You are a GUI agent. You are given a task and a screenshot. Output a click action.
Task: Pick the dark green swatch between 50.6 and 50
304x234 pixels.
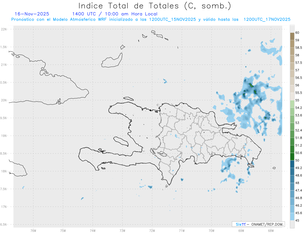292,157
